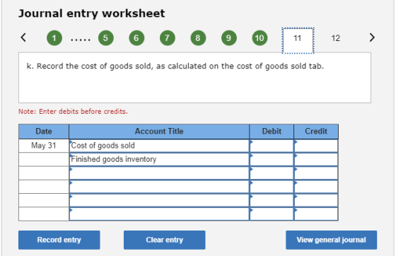Viewport: 396px width, 256px height.
Task: Open journal entry step 5
Action: (106, 38)
